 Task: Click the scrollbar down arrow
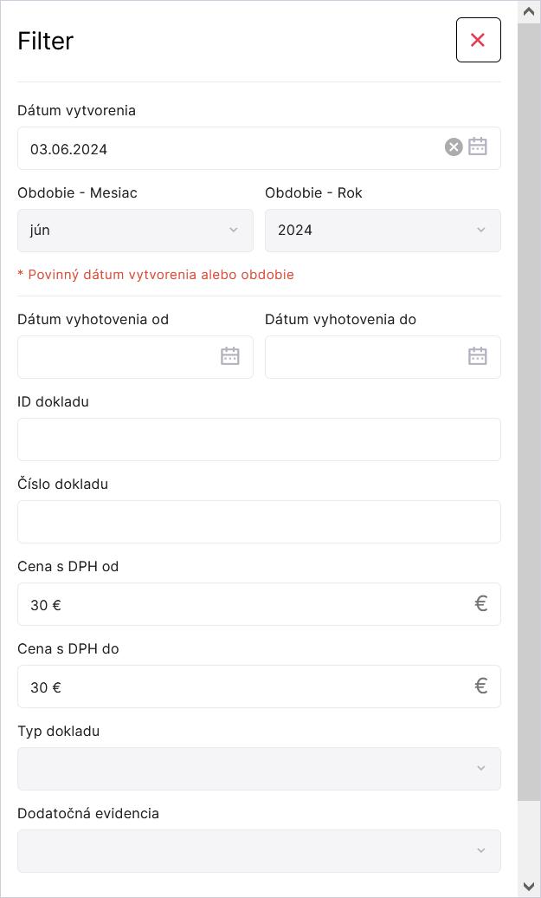[530, 887]
